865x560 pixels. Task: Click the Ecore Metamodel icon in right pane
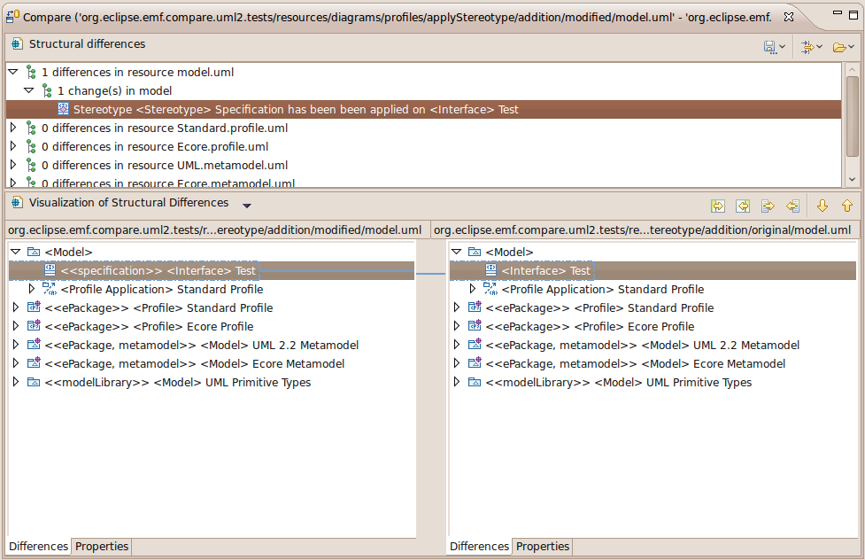pos(475,363)
